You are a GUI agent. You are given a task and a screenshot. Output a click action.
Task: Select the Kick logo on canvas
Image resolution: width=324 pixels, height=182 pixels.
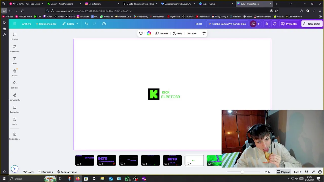[x=154, y=94]
